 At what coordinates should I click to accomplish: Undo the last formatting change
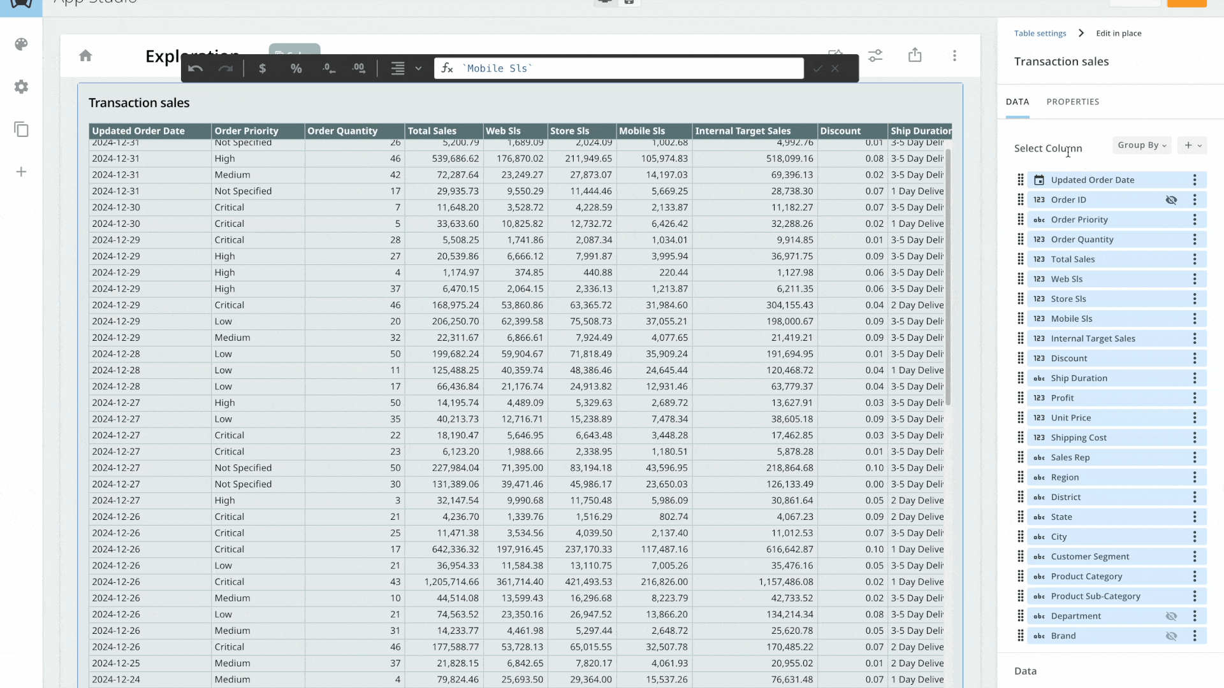click(x=196, y=68)
